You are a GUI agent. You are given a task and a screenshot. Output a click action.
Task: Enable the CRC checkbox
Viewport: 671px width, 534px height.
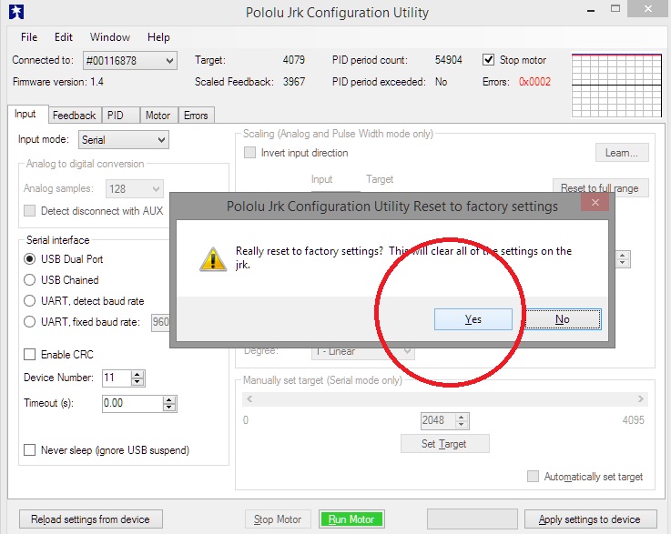[x=29, y=355]
